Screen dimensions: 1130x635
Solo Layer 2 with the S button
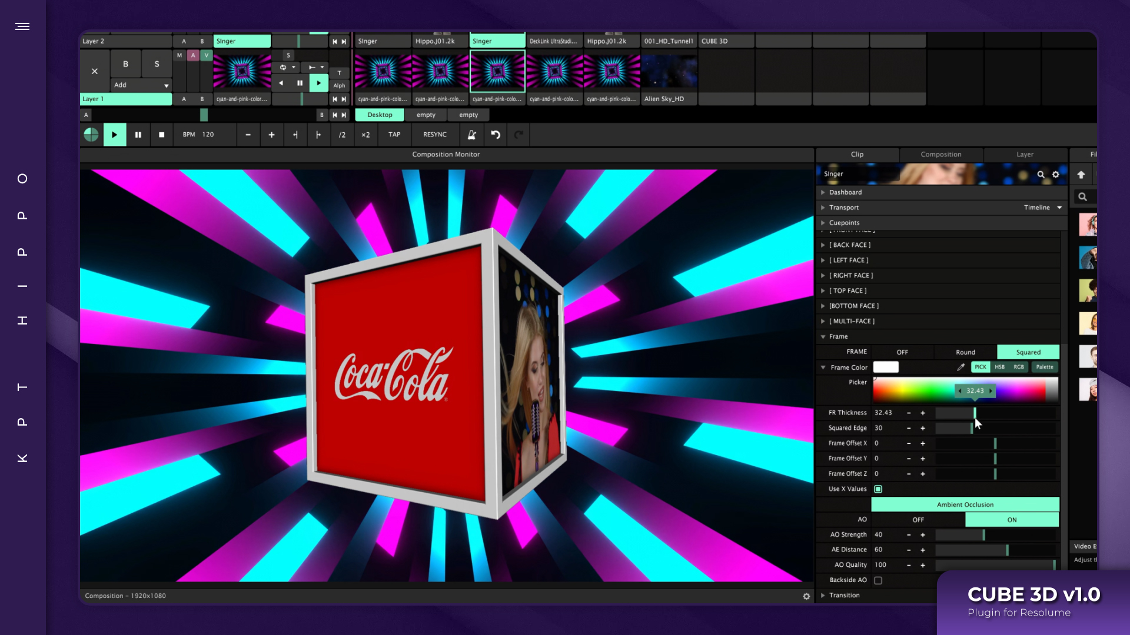click(x=157, y=64)
